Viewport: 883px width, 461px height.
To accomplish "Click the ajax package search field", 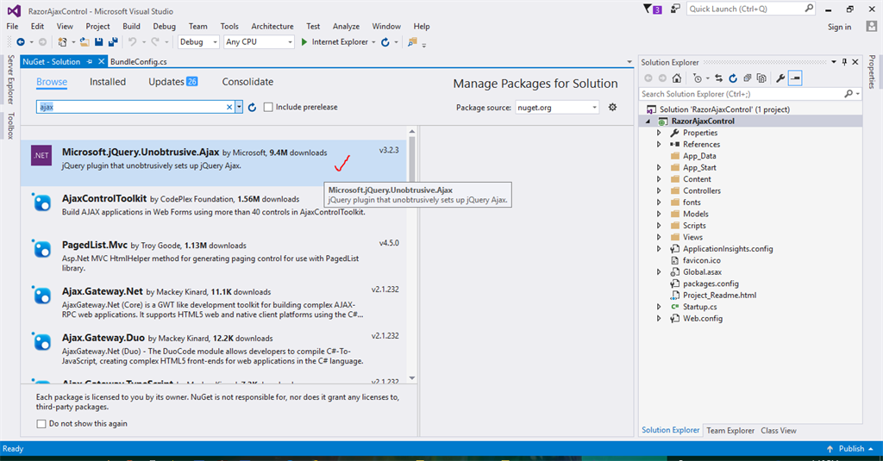I will [x=131, y=107].
